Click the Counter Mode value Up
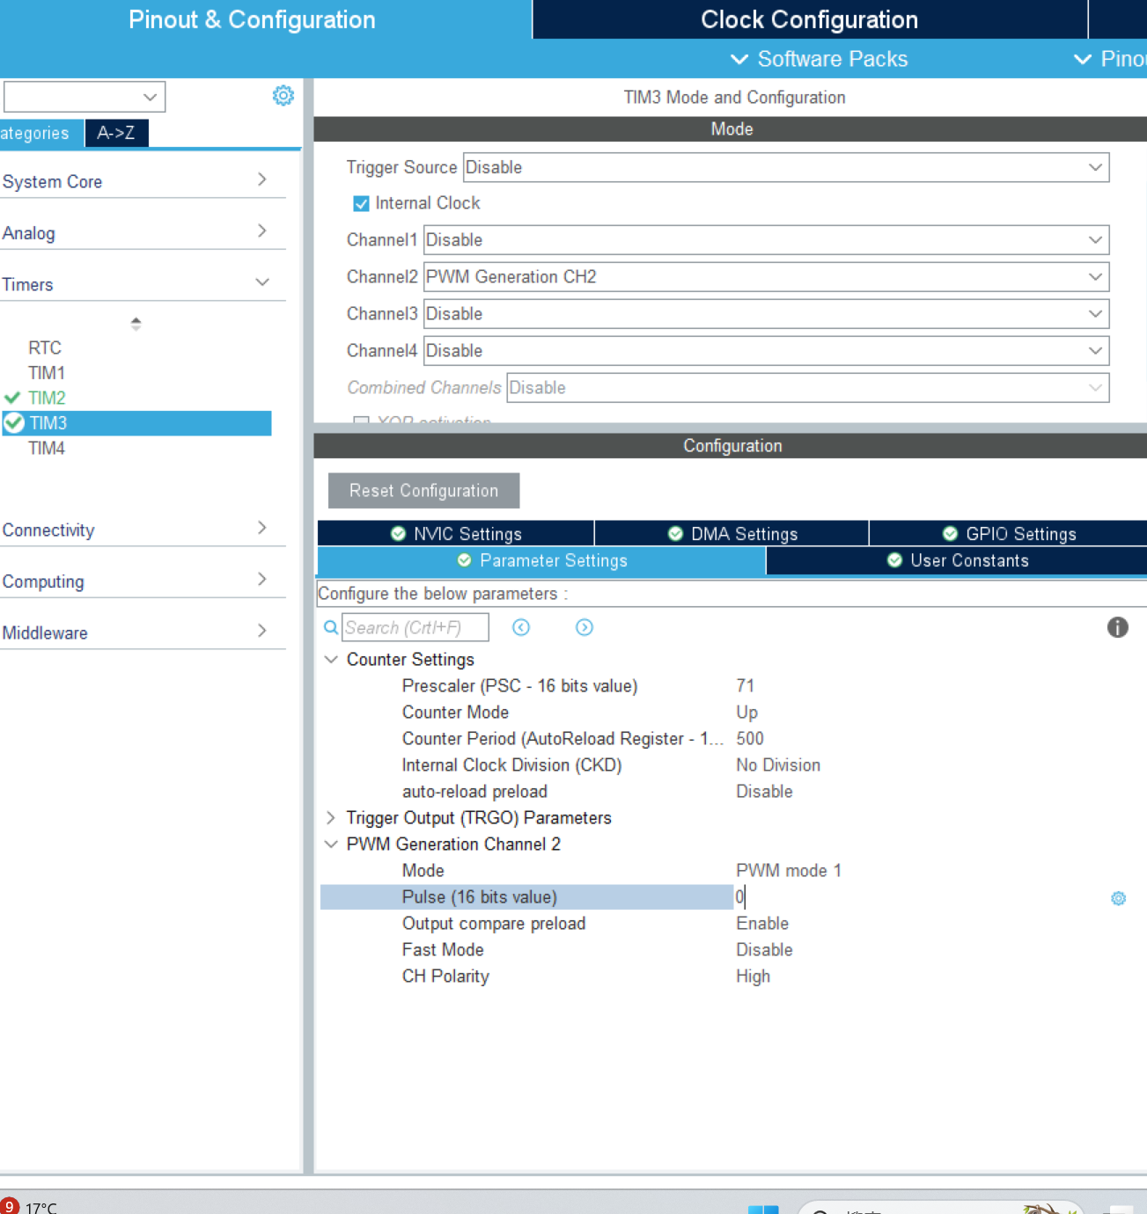Viewport: 1147px width, 1214px height. [746, 713]
